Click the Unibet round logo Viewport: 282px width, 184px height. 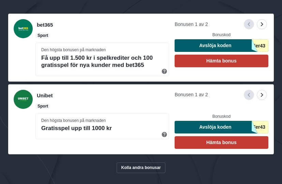click(23, 99)
